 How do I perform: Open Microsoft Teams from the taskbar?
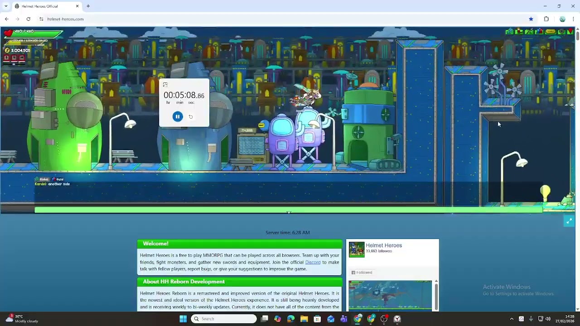coord(344,319)
